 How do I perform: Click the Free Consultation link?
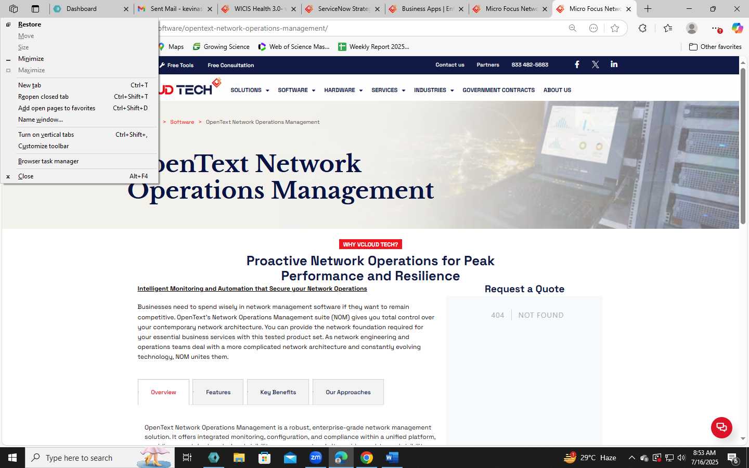click(x=230, y=65)
